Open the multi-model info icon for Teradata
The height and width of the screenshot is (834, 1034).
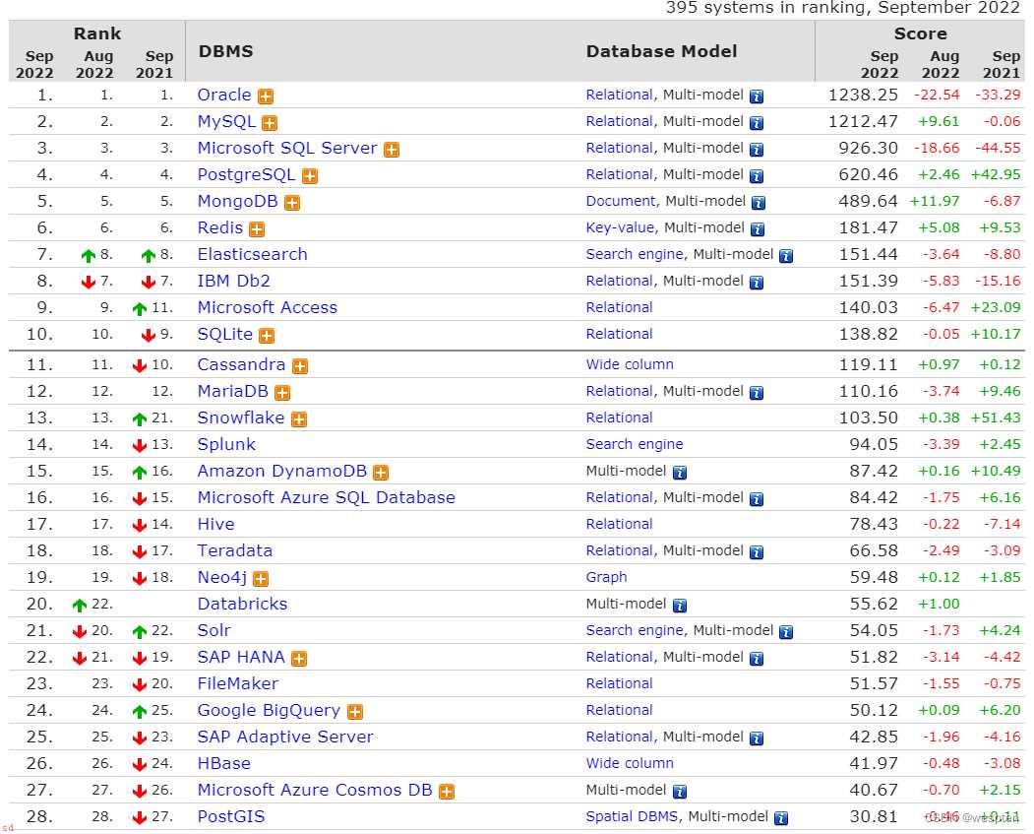(757, 551)
